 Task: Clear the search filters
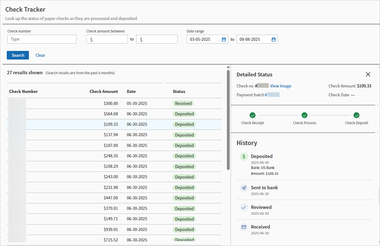(x=40, y=55)
